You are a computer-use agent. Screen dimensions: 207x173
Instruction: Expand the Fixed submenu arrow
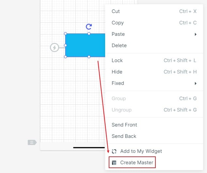pyautogui.click(x=196, y=83)
